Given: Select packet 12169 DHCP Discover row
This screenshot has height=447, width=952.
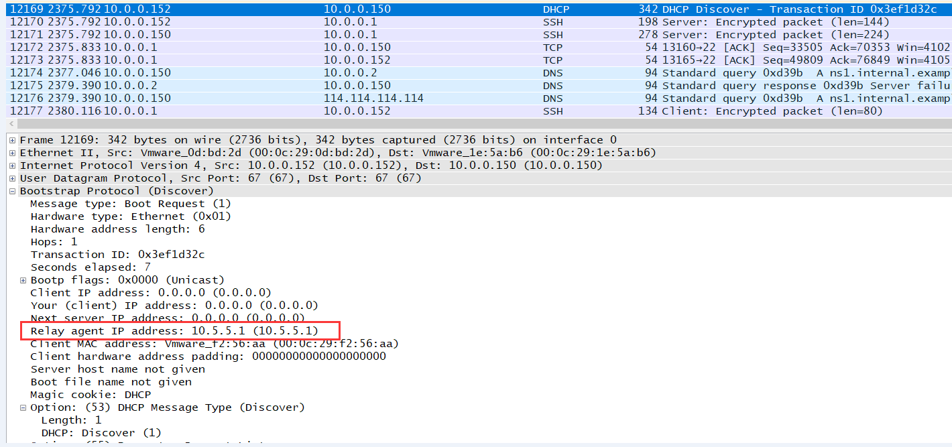Looking at the screenshot, I should click(x=479, y=9).
